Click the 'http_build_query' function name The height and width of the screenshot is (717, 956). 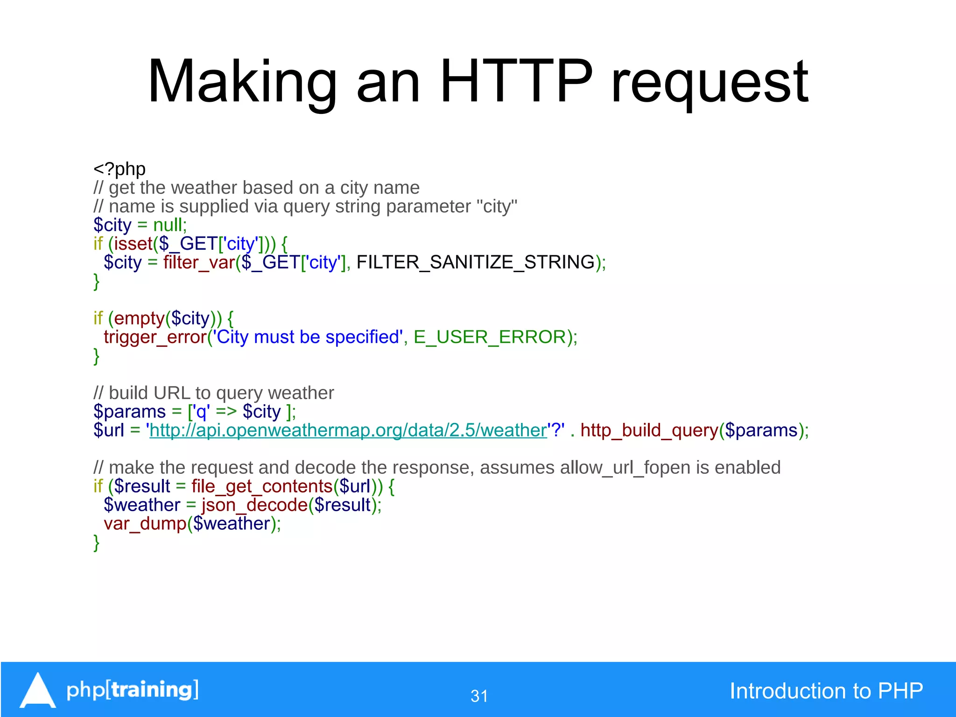pyautogui.click(x=649, y=430)
